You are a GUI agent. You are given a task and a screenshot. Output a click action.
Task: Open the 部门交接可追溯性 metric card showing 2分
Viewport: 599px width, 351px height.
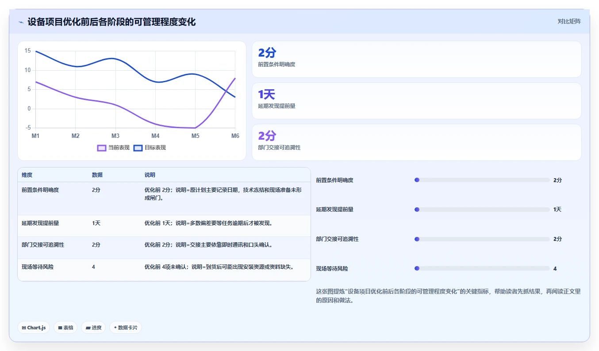point(416,142)
